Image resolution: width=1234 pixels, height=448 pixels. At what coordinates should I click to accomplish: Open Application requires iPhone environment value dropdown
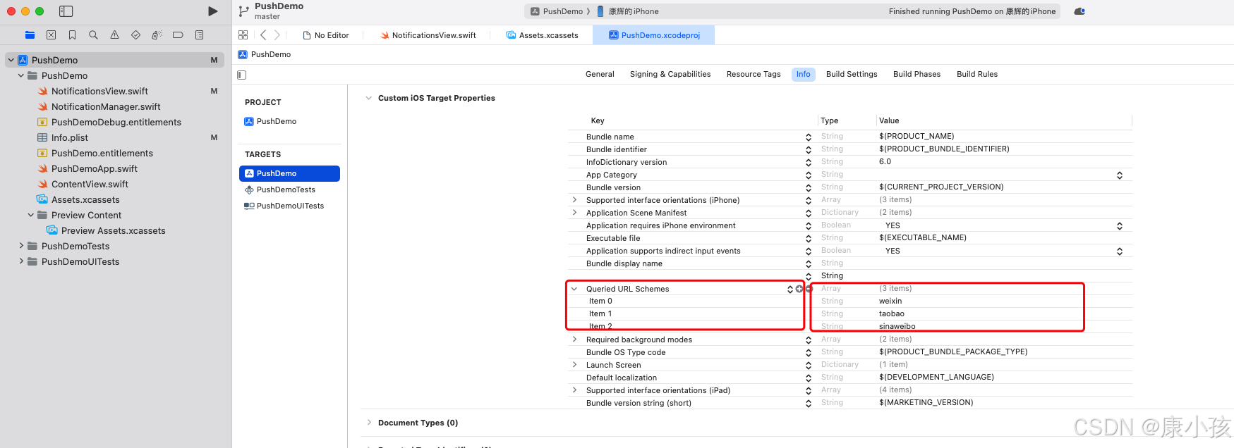pos(1120,225)
